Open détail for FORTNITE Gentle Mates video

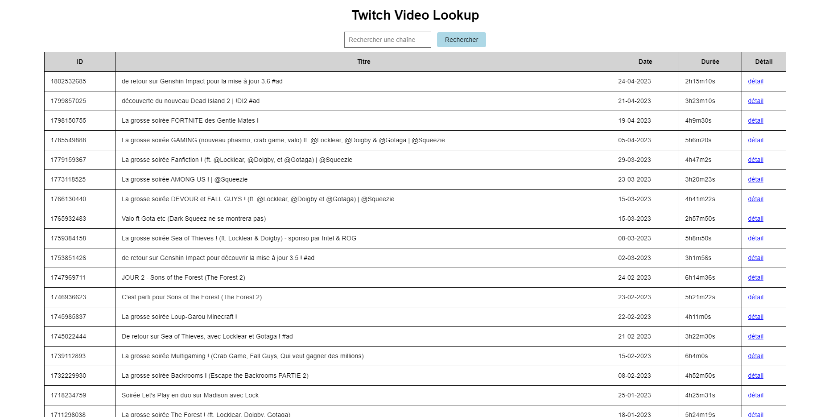tap(755, 120)
